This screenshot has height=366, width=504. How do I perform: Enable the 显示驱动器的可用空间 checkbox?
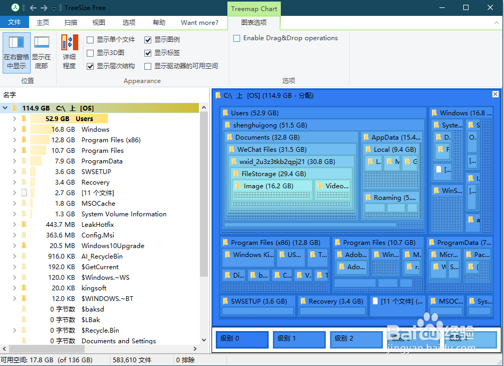(148, 66)
